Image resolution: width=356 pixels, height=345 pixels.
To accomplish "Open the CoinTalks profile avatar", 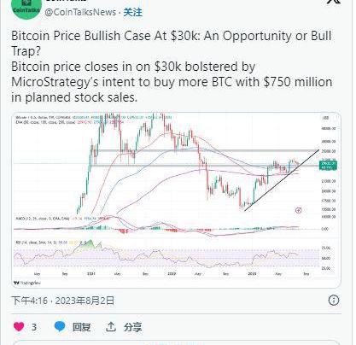I will 26,8.
